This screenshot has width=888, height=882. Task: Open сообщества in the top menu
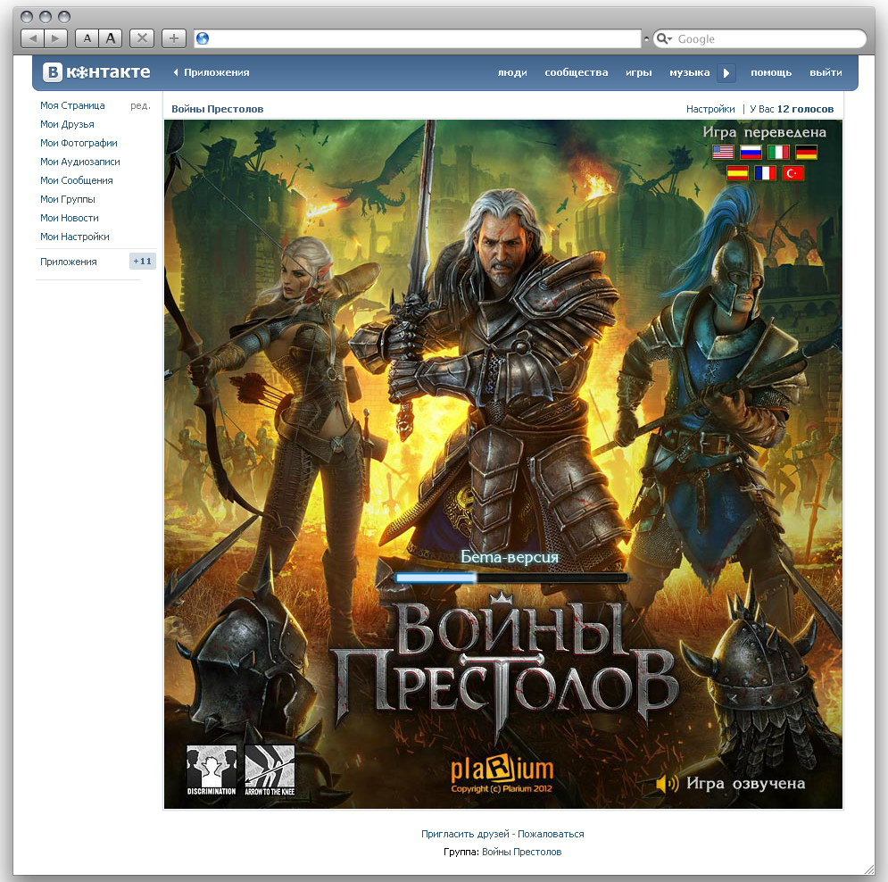[576, 72]
